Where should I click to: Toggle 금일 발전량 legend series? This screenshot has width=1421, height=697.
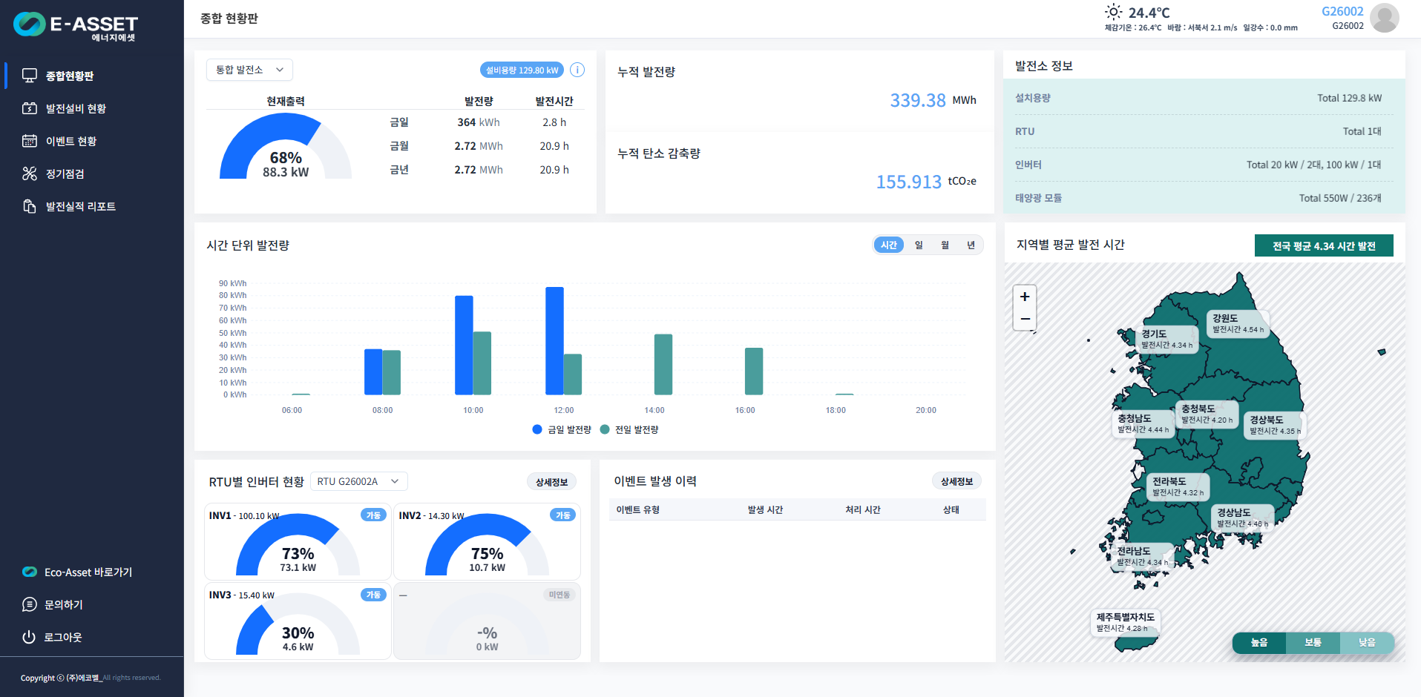pos(562,429)
